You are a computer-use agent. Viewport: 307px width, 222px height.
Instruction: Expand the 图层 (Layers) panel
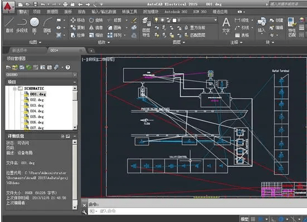pos(178,42)
